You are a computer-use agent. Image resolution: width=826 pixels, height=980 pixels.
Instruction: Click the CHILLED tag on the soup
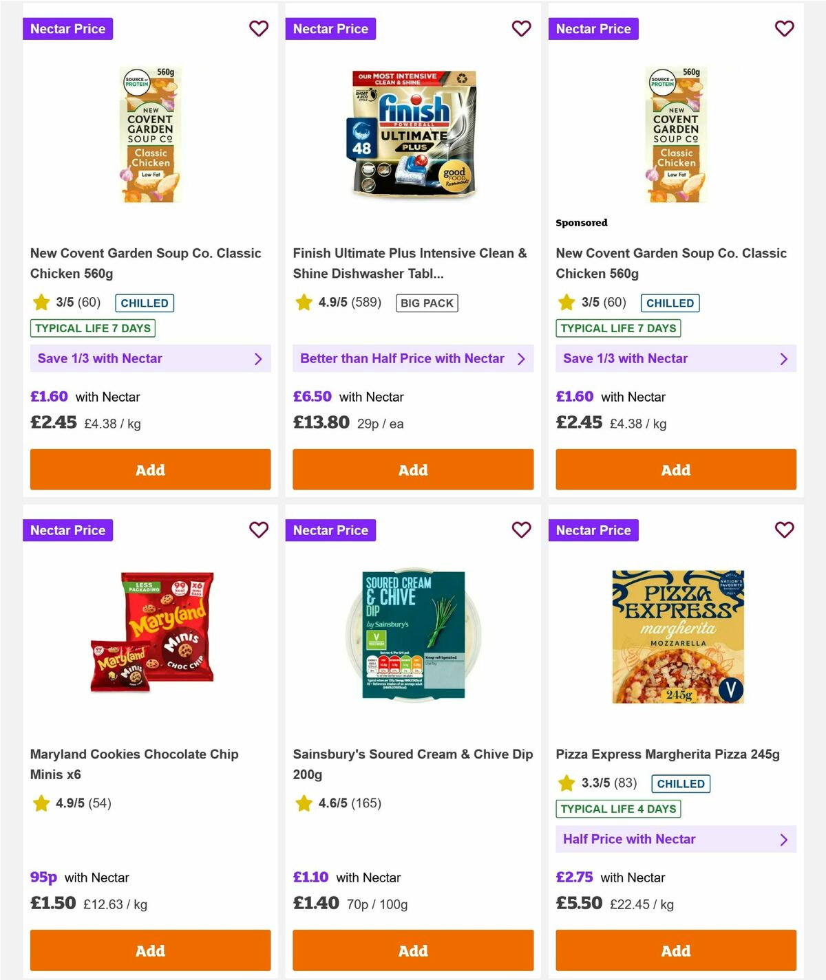pyautogui.click(x=145, y=303)
